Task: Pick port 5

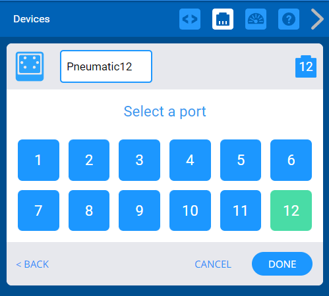Action: (x=241, y=160)
